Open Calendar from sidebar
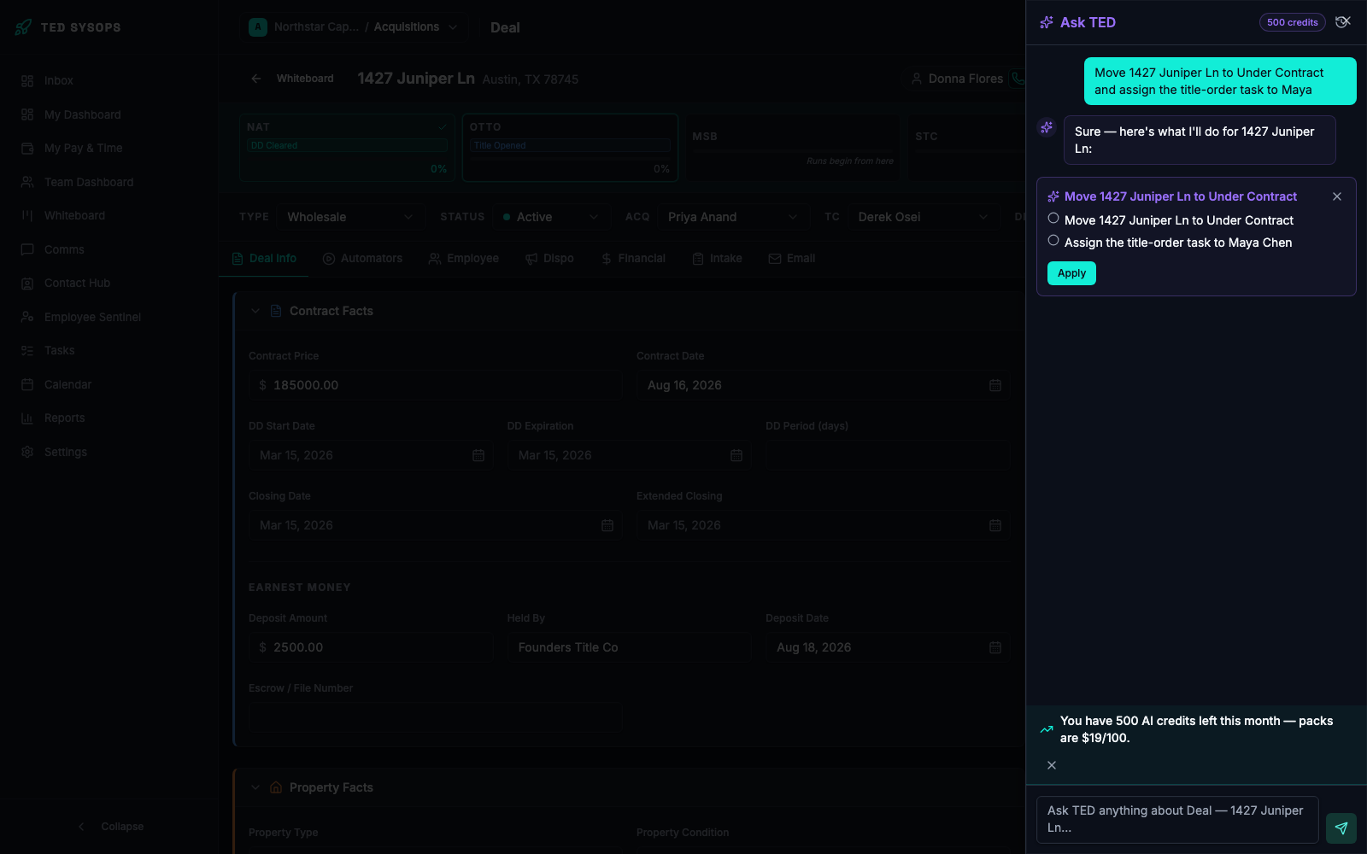The height and width of the screenshot is (854, 1367). tap(109, 384)
